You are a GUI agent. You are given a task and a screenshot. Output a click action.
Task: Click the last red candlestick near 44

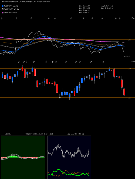pos(124,92)
